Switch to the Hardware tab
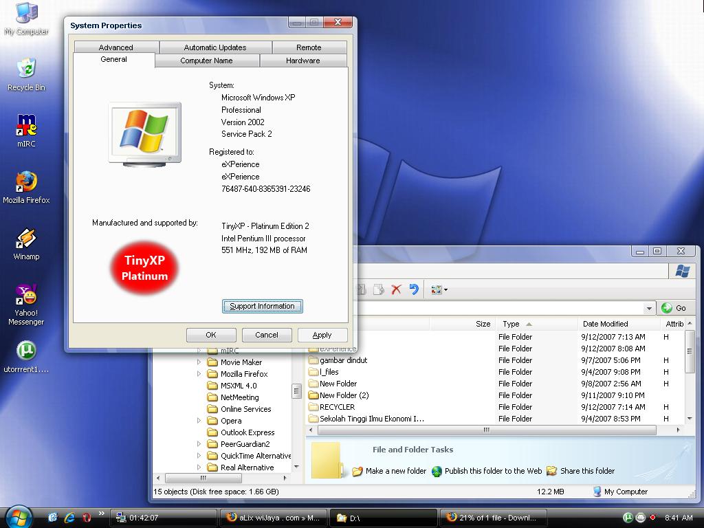The height and width of the screenshot is (528, 704). point(302,60)
